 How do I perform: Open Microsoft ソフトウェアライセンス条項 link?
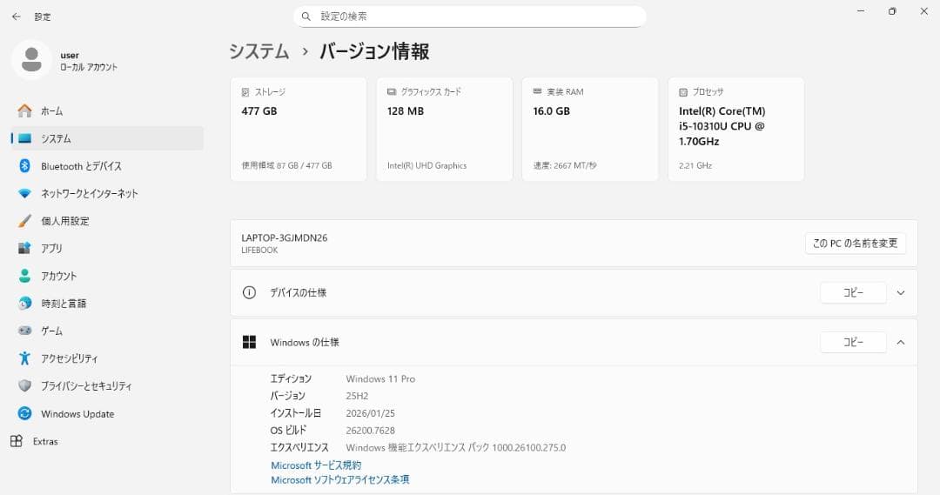click(340, 479)
